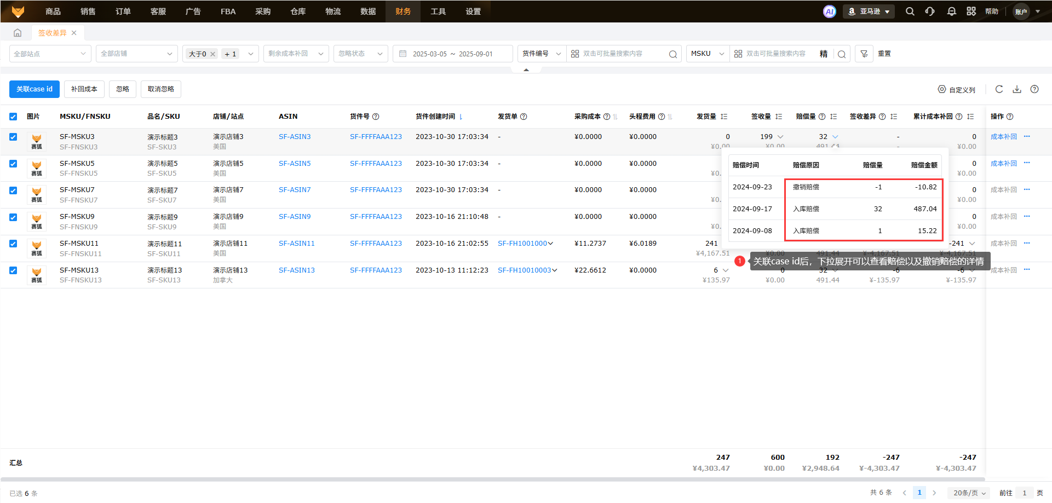Click the apps grid icon in header
Screen dimensions: 1052x503
[971, 11]
